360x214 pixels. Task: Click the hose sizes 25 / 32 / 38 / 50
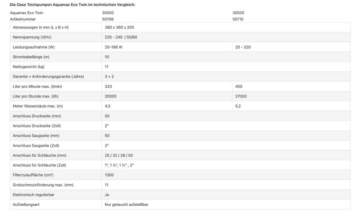click(119, 155)
